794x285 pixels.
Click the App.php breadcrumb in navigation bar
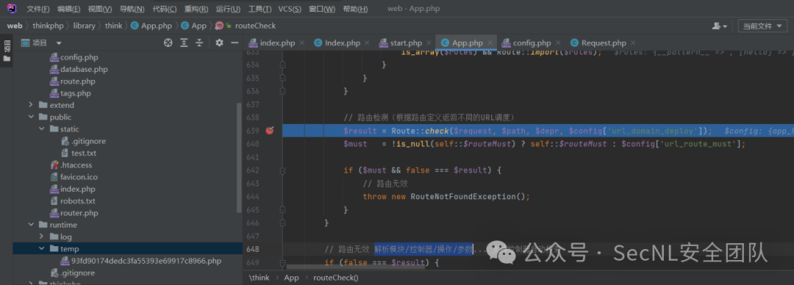[151, 26]
